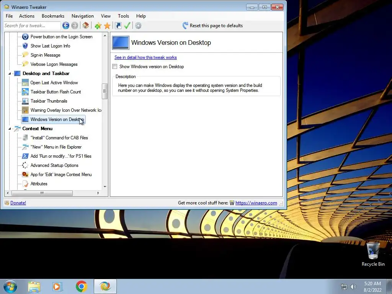Open Windows Start button orb
The image size is (392, 294).
click(10, 286)
